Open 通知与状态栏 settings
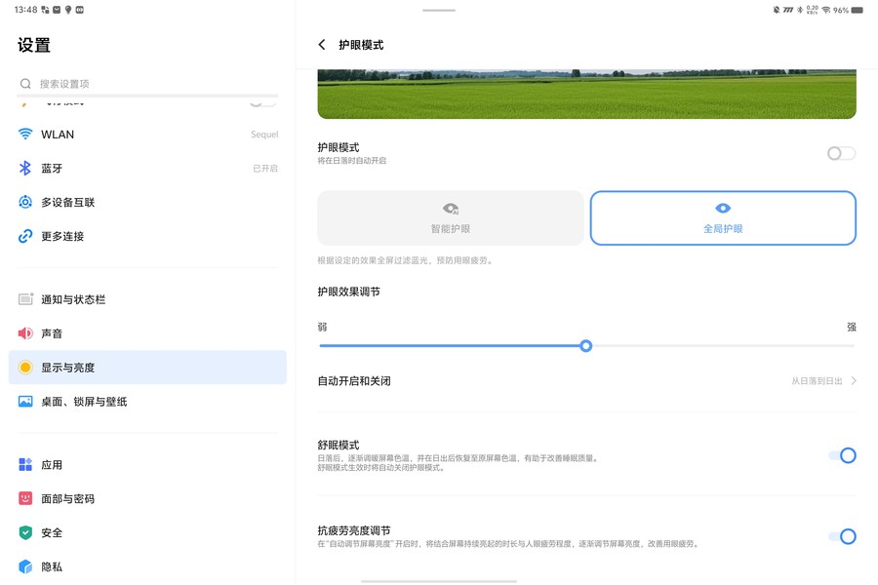 point(73,299)
